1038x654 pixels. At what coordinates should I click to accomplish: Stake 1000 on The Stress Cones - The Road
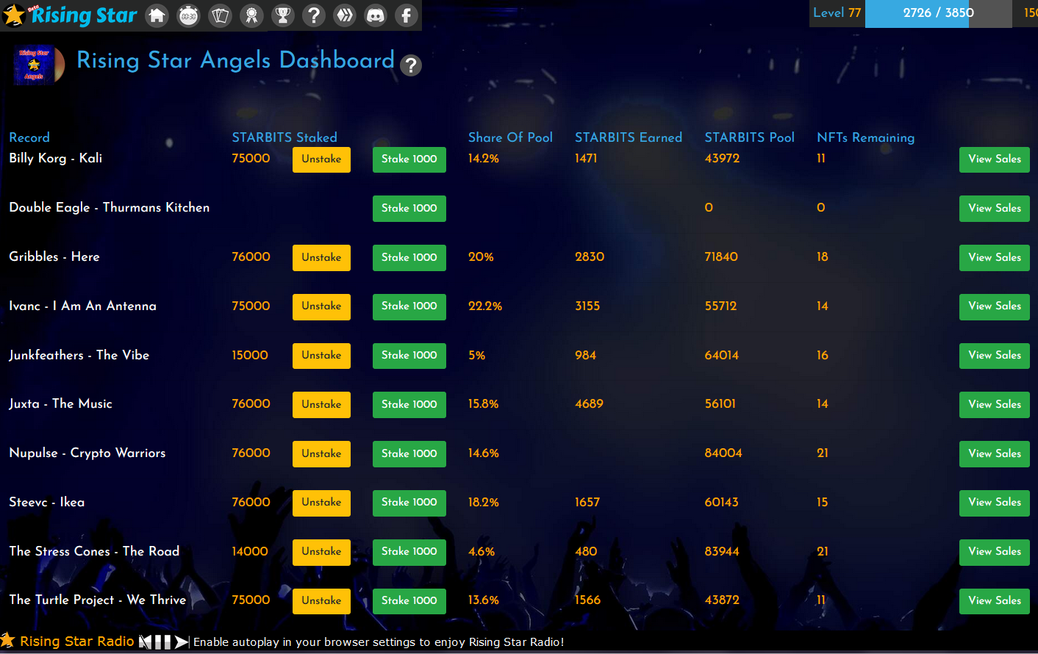(x=409, y=552)
